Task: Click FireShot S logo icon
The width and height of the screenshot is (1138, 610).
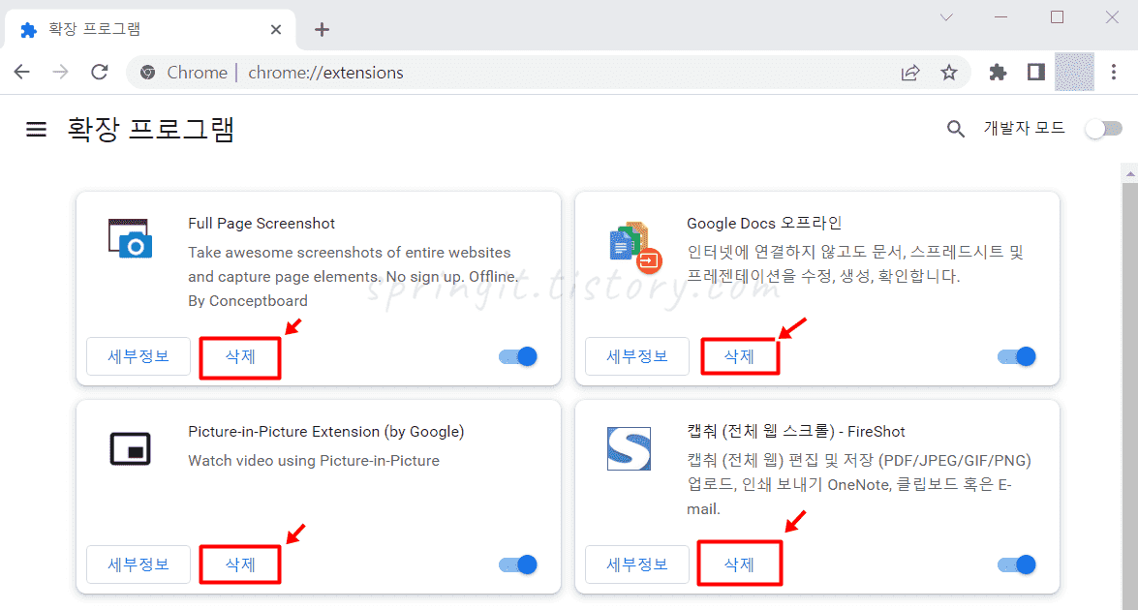Action: [x=629, y=449]
